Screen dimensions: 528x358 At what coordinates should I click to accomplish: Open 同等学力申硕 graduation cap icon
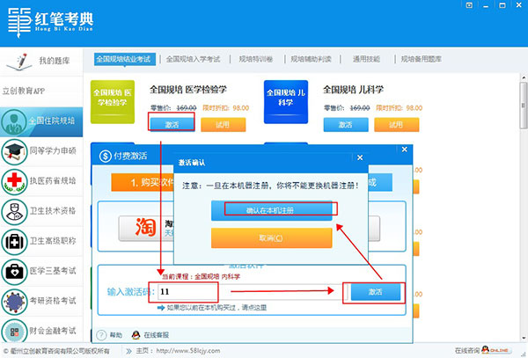pyautogui.click(x=14, y=152)
